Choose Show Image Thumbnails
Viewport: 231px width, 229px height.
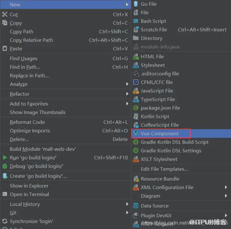click(x=66, y=112)
